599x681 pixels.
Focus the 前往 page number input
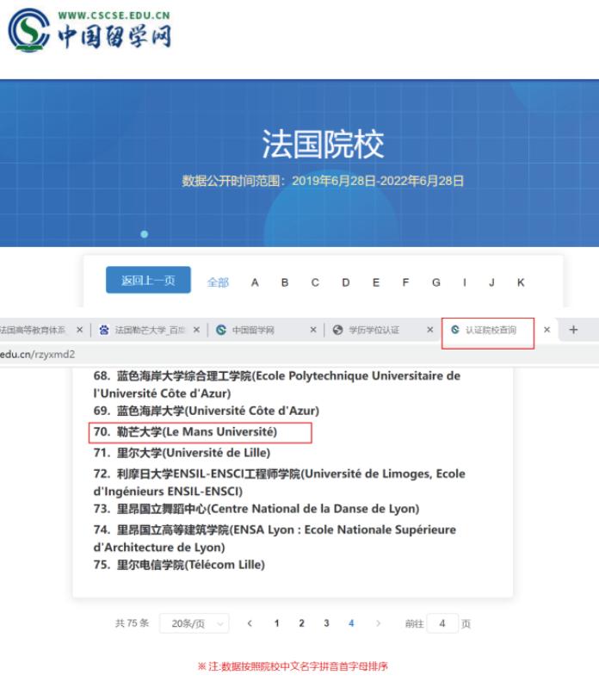pos(442,623)
